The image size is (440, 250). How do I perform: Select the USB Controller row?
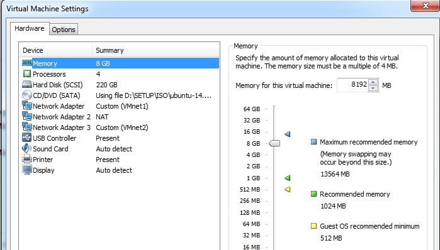click(x=120, y=138)
